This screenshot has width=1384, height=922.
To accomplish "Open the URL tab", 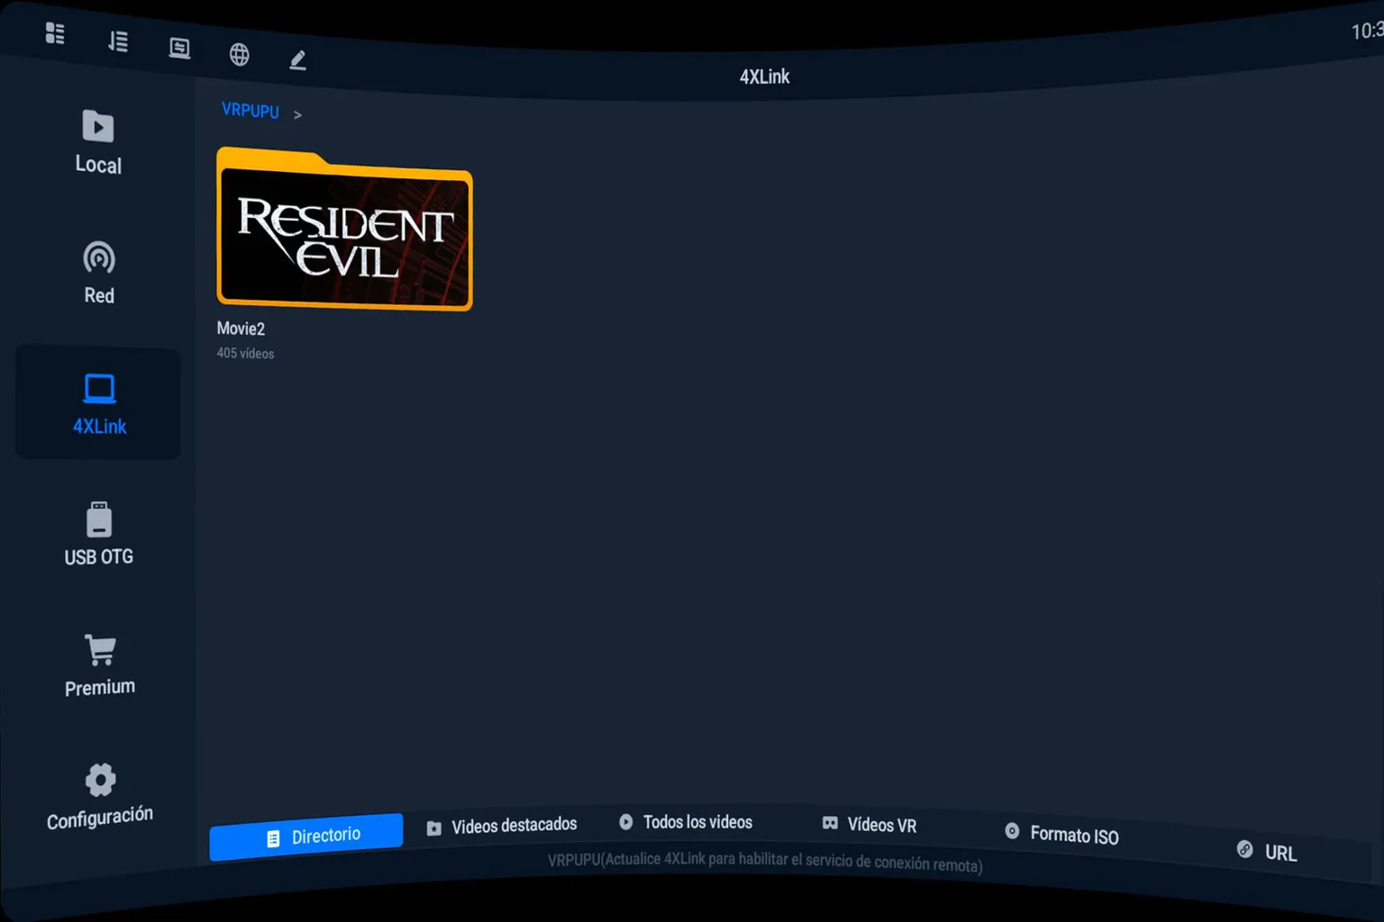I will [x=1267, y=852].
